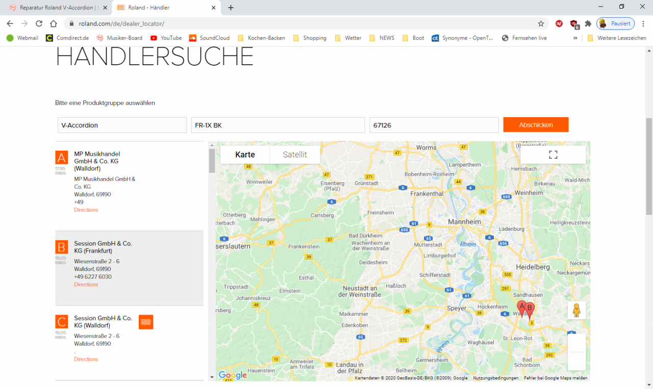Image resolution: width=653 pixels, height=389 pixels.
Task: Switch the map to Karte view
Action: 245,155
